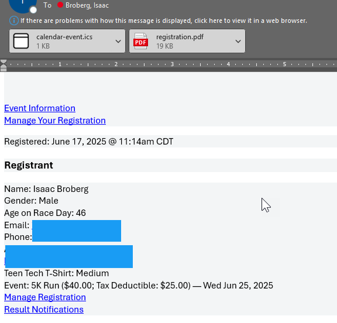The image size is (337, 323).
Task: Click the Registered June 17, 2025 line
Action: (89, 142)
